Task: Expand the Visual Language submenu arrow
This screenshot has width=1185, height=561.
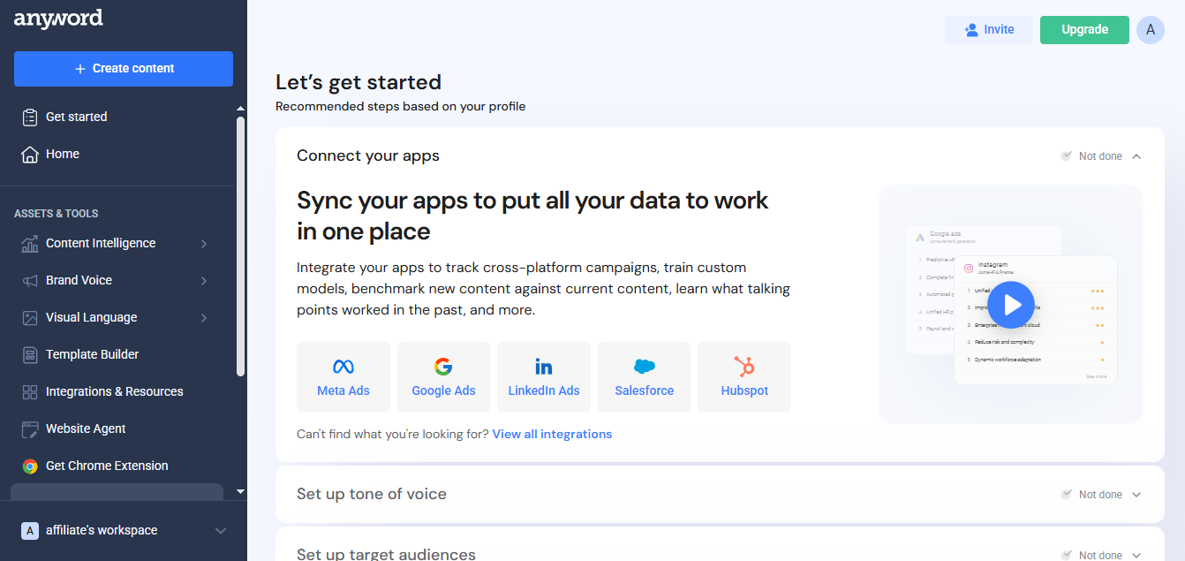Action: point(204,317)
